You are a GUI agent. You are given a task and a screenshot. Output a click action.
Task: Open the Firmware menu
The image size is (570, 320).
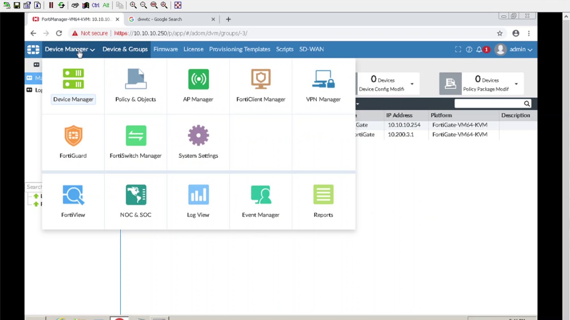[166, 49]
